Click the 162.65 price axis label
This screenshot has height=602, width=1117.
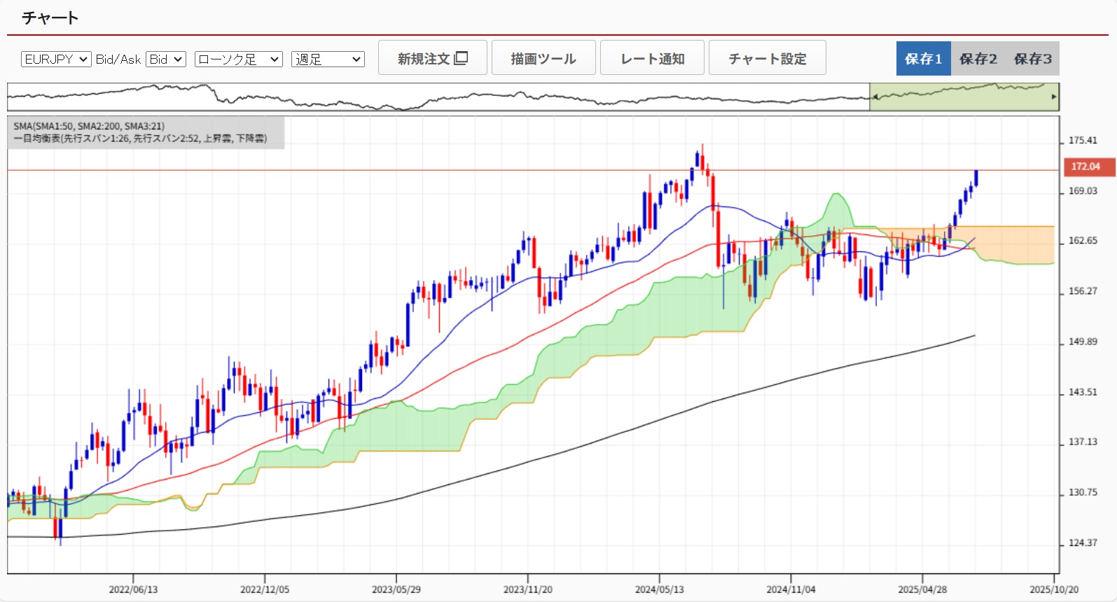(x=1083, y=241)
